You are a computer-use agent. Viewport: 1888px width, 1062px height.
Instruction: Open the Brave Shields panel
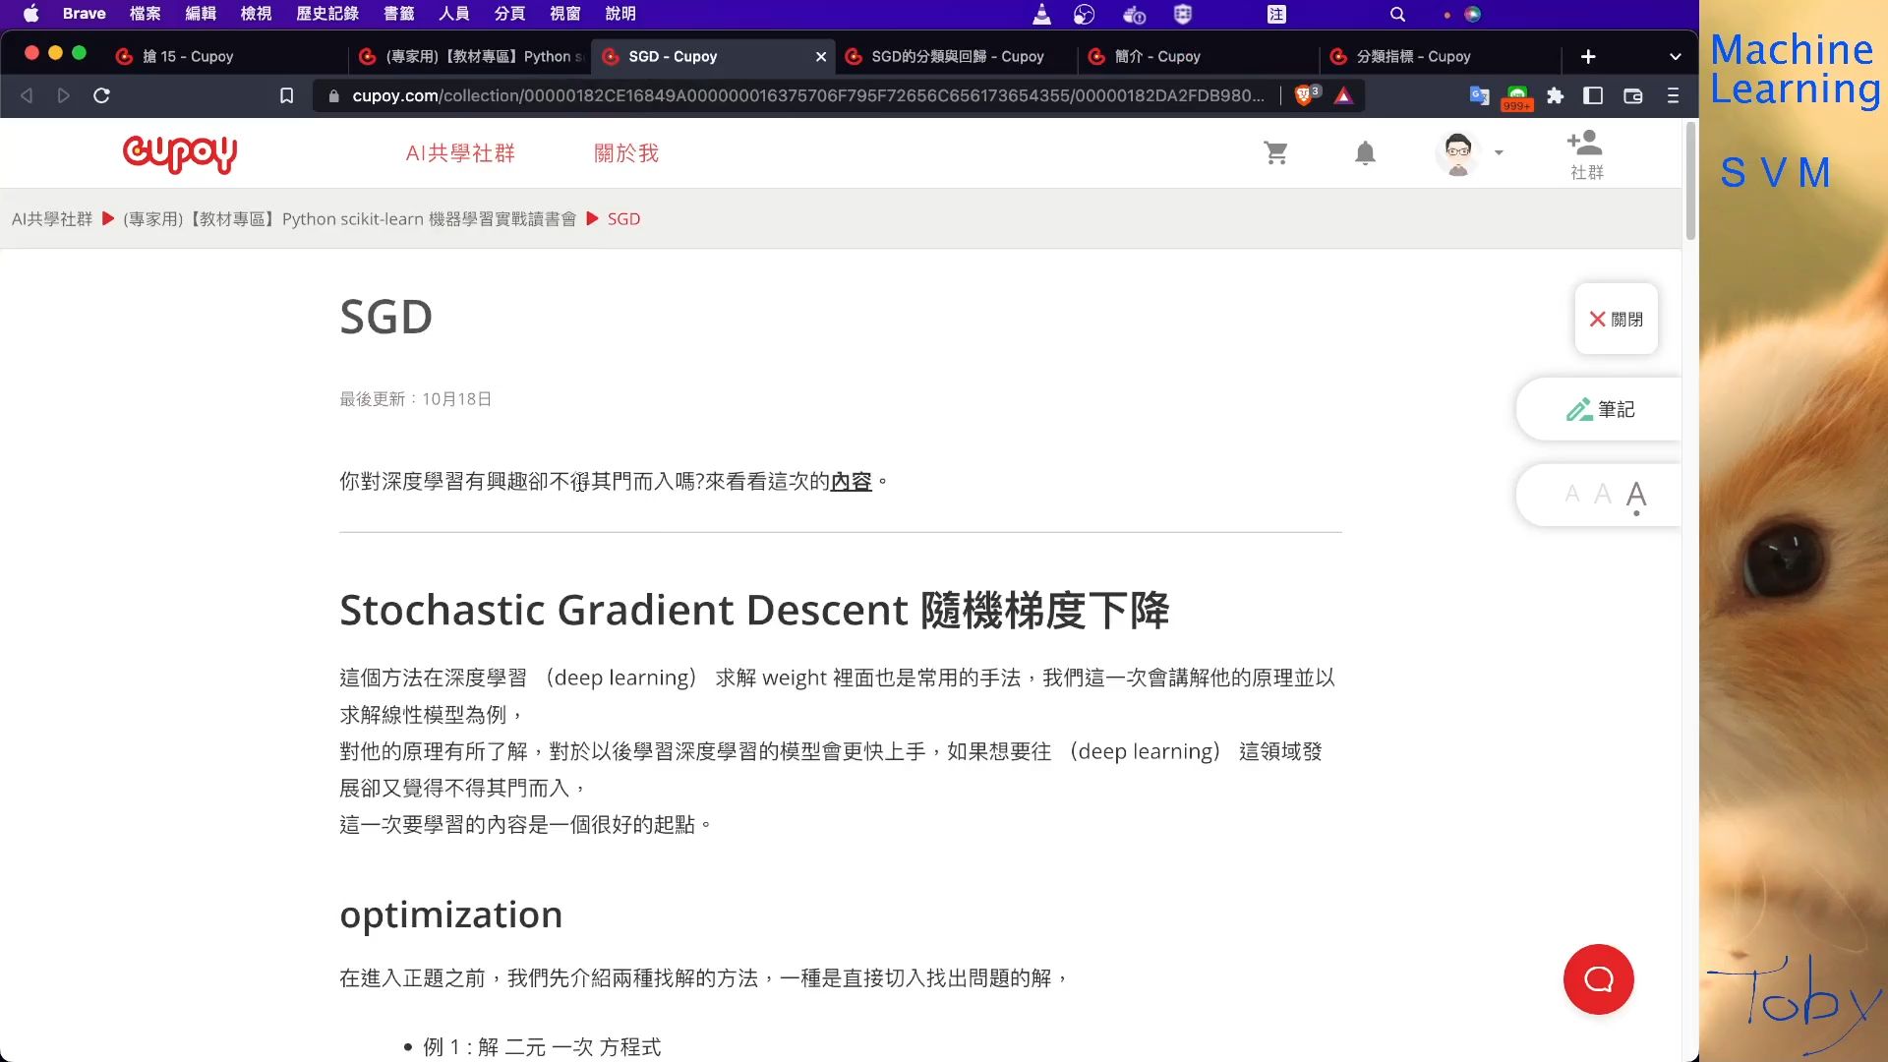(x=1305, y=95)
